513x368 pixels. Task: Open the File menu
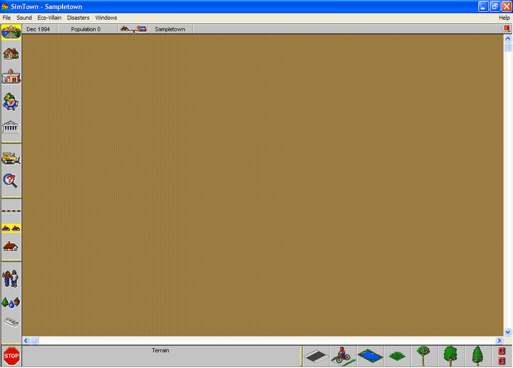(7, 18)
